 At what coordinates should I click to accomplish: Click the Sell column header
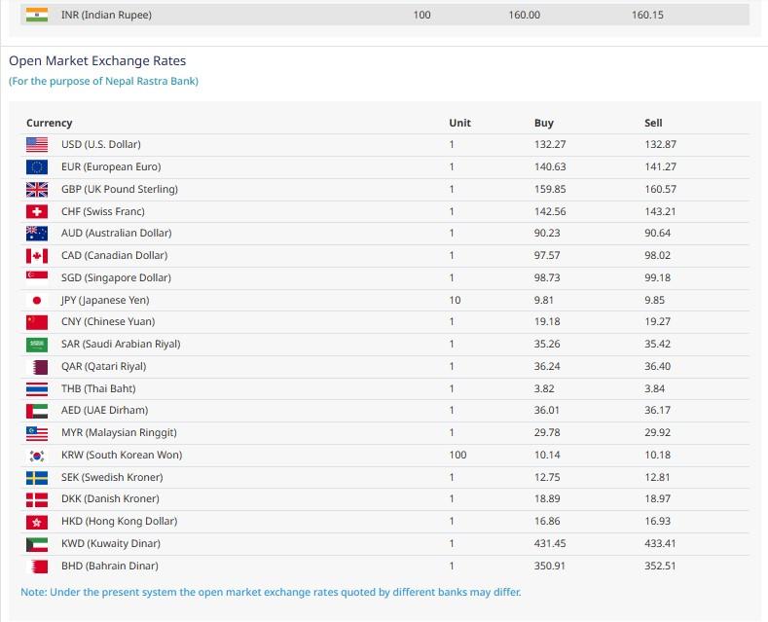pyautogui.click(x=653, y=123)
